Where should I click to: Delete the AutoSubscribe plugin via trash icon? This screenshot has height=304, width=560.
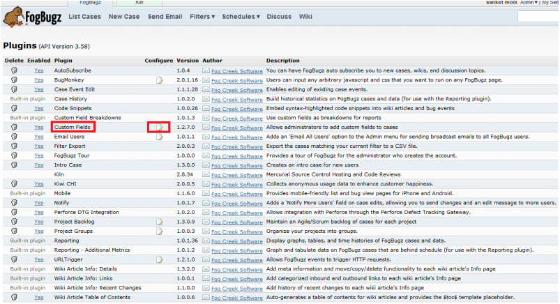(13, 70)
